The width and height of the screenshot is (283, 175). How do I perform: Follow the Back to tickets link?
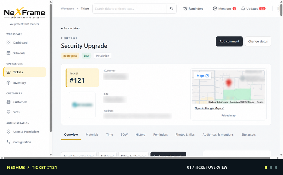(x=70, y=28)
